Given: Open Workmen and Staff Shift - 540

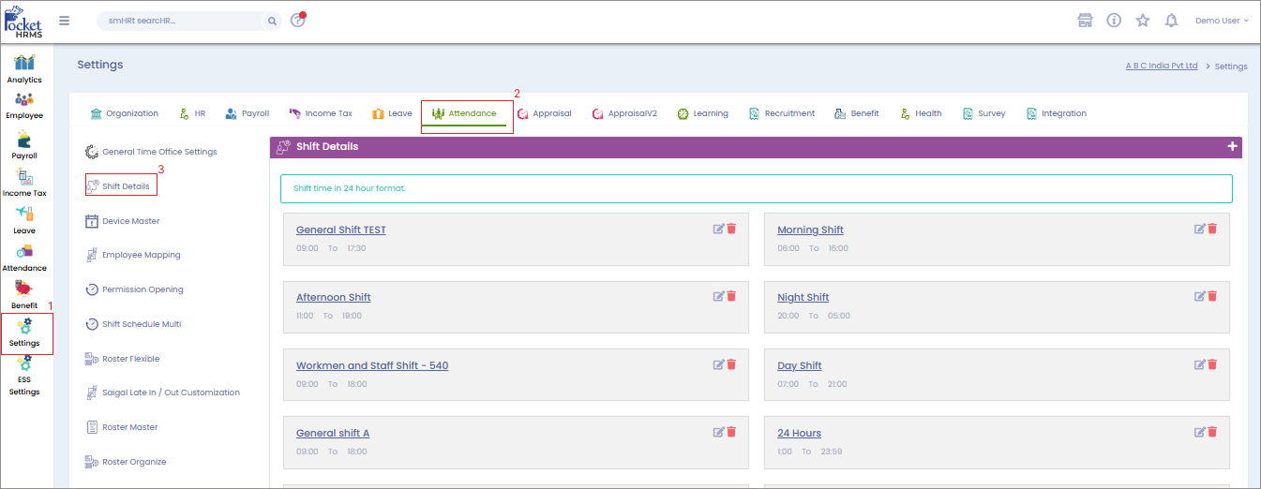Looking at the screenshot, I should 371,365.
